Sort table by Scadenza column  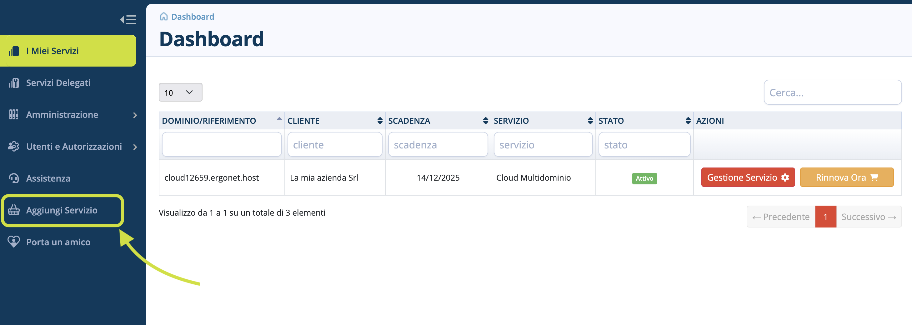[x=485, y=121]
